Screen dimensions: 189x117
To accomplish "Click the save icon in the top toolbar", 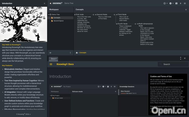I will pyautogui.click(x=176, y=3).
